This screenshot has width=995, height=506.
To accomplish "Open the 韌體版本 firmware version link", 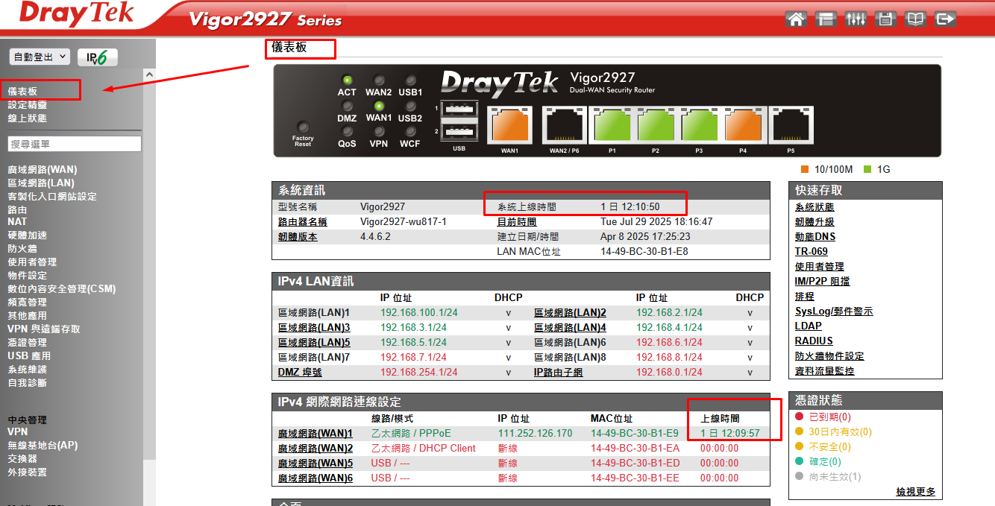I will tap(298, 236).
